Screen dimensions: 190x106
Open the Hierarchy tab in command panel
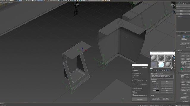pos(181,3)
